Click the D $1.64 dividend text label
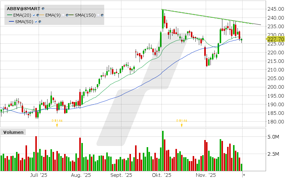285x178 pixels. pos(181,120)
